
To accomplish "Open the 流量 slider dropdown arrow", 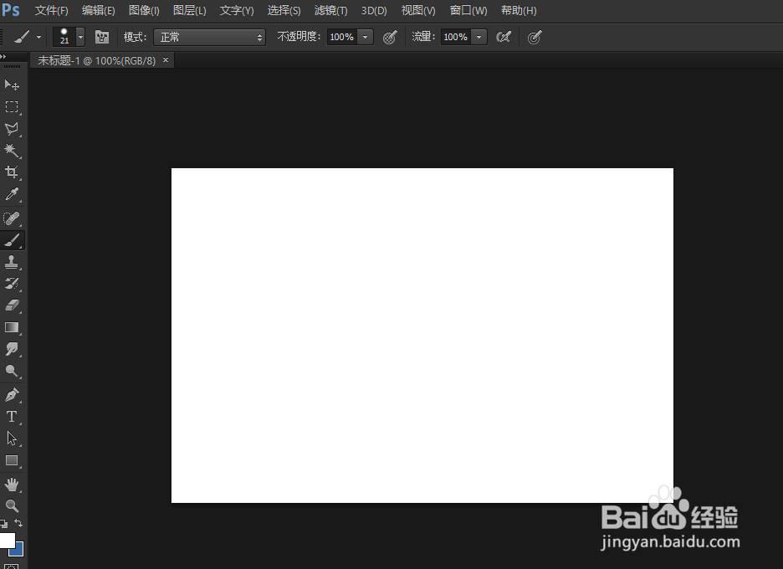I will tap(478, 37).
